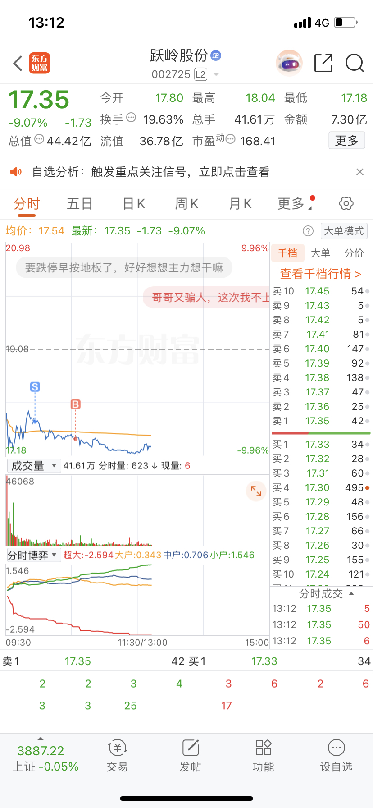
Task: Tap the info icon beside 总值
Action: 39,139
